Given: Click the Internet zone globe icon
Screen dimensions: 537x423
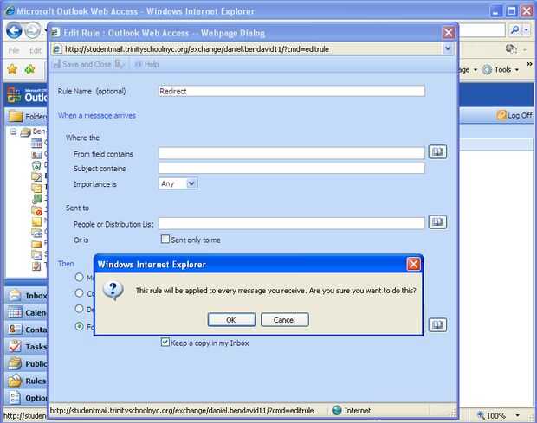Looking at the screenshot, I should [337, 410].
